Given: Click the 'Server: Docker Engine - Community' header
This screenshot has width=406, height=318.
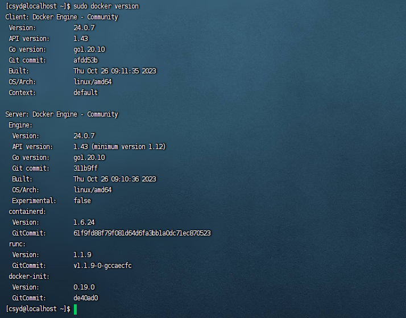Looking at the screenshot, I should [x=61, y=114].
